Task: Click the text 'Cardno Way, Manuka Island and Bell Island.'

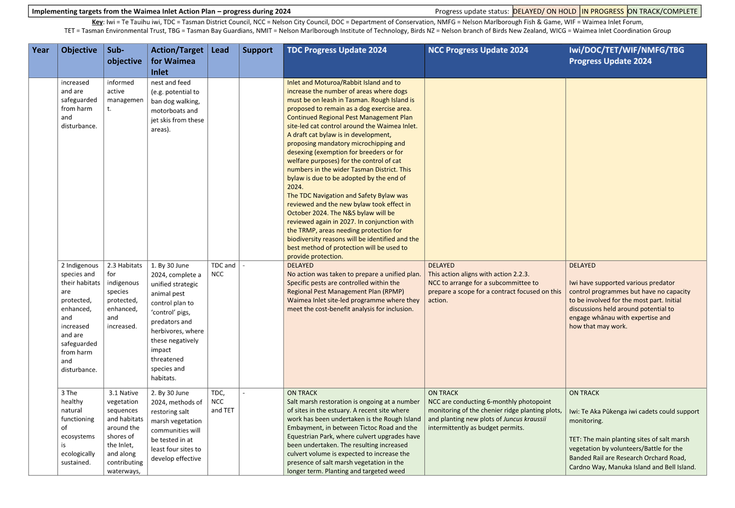Action: [x=633, y=467]
